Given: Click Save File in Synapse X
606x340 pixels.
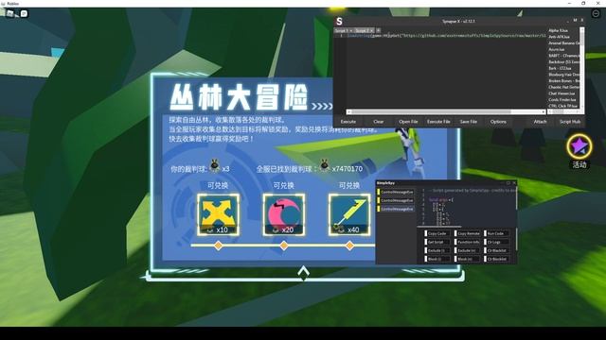Looking at the screenshot, I should pos(469,122).
